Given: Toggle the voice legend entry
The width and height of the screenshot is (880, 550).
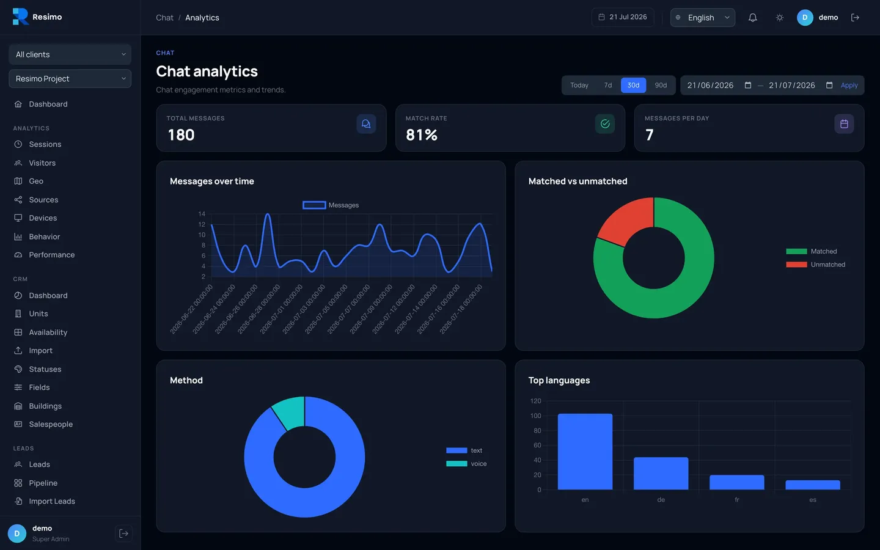Looking at the screenshot, I should [466, 464].
